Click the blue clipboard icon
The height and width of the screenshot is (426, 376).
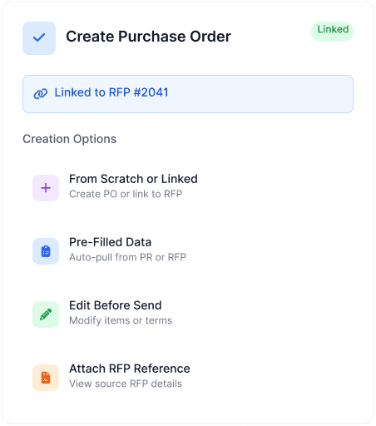pos(46,251)
